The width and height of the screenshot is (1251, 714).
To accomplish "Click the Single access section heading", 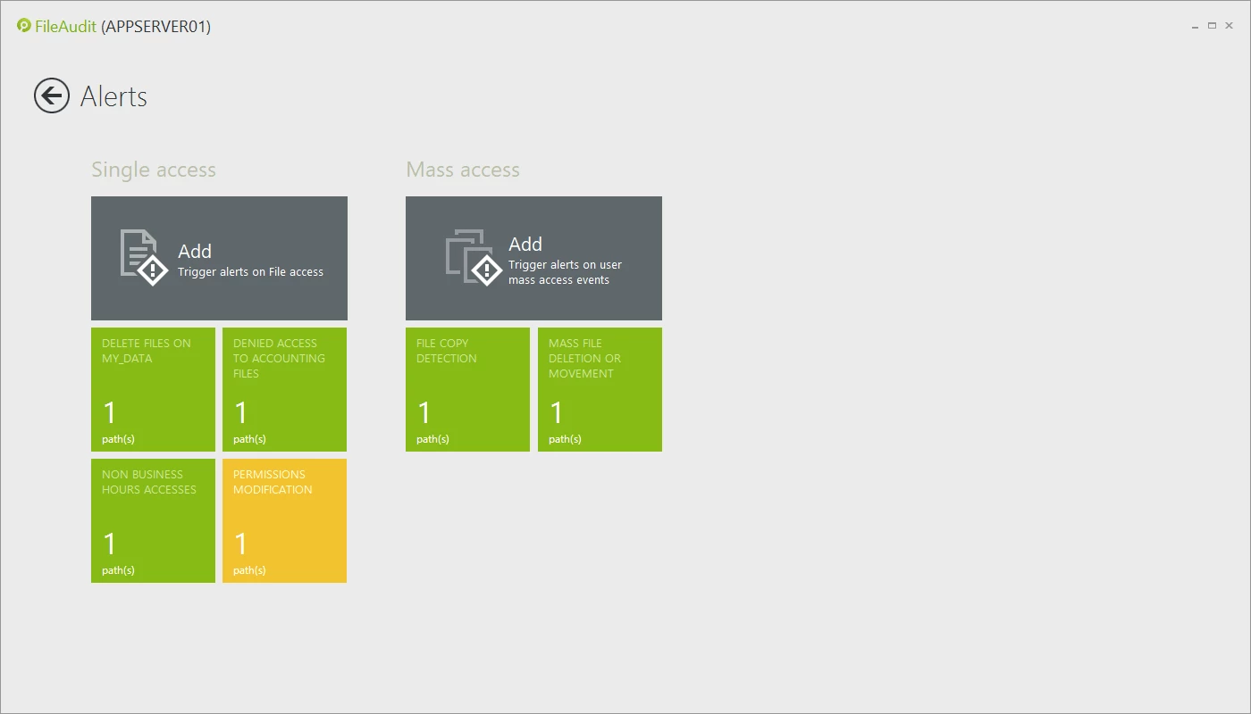I will pyautogui.click(x=154, y=170).
